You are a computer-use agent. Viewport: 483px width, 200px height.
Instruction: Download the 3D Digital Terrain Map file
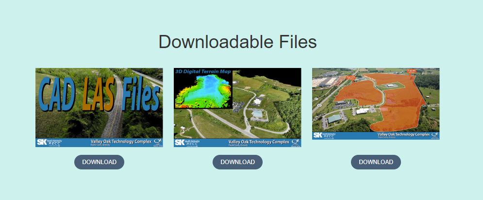coord(237,162)
